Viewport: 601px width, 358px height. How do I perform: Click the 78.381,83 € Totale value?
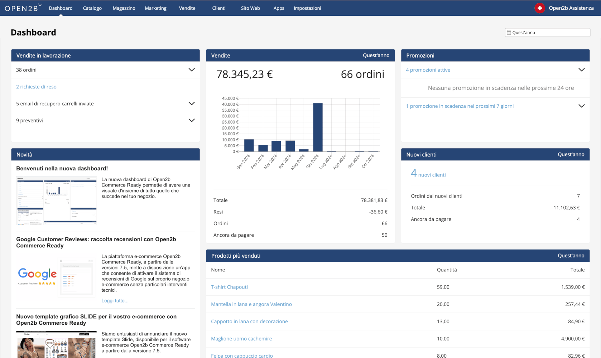[374, 200]
